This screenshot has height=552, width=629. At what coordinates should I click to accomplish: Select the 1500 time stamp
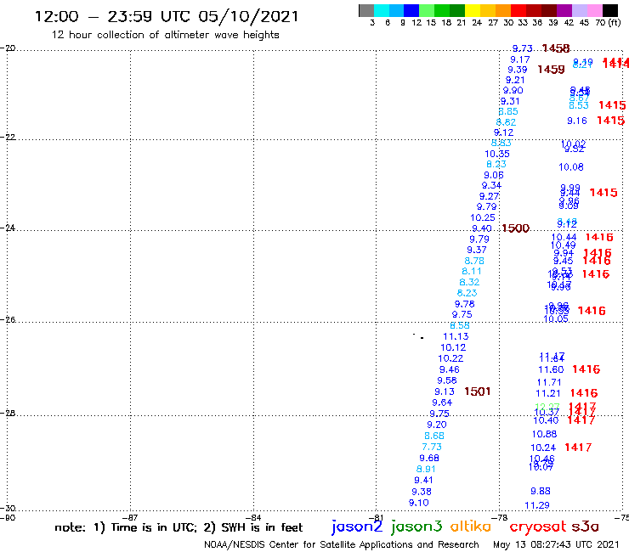[x=515, y=228]
